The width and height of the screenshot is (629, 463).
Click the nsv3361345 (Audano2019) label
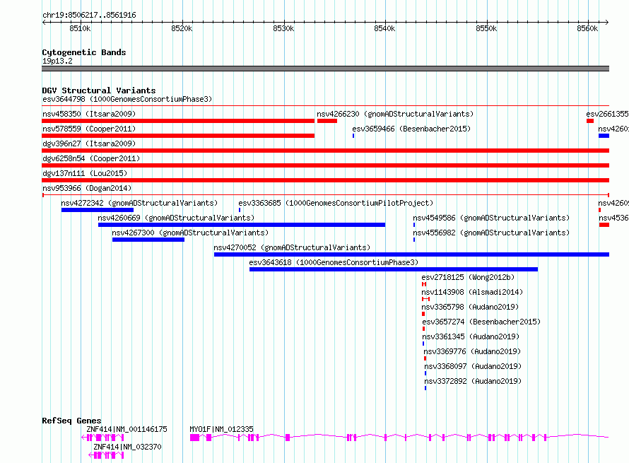[471, 336]
